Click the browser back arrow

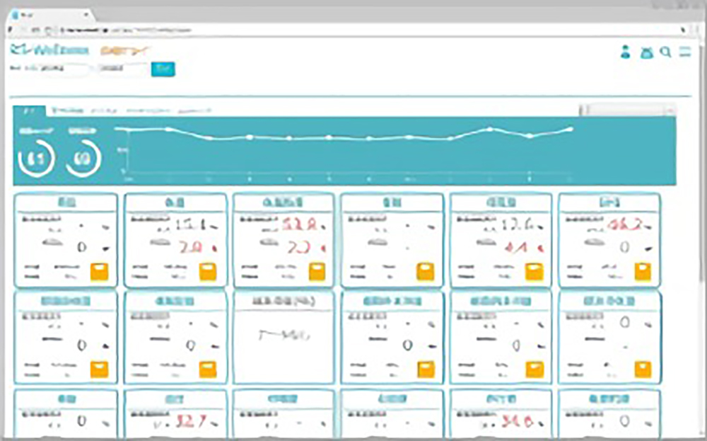click(11, 30)
